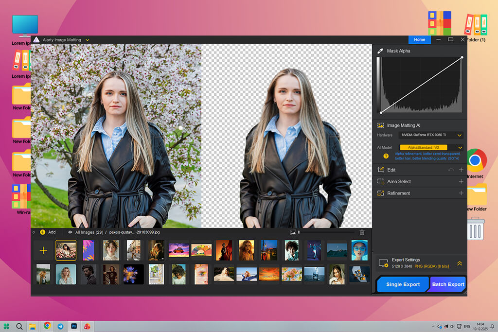Screen dimensions: 498x332
Task: Click the PNG (RGBA) [8 bits] export format
Action: coord(432,266)
